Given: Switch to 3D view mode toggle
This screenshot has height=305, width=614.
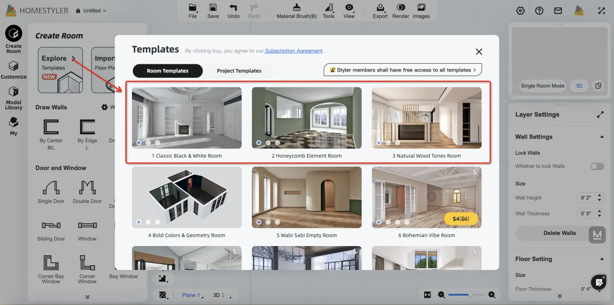Looking at the screenshot, I should coord(579,86).
